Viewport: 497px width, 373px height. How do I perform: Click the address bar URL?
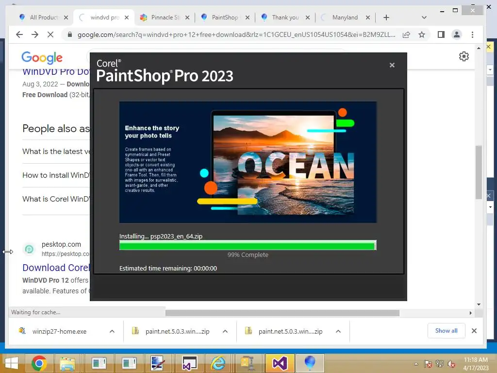coord(236,34)
